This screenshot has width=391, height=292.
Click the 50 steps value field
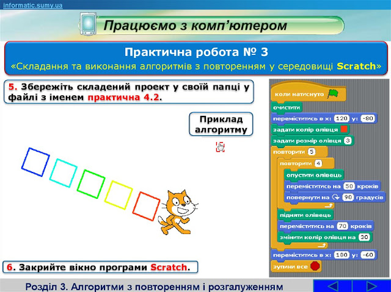tap(349, 186)
